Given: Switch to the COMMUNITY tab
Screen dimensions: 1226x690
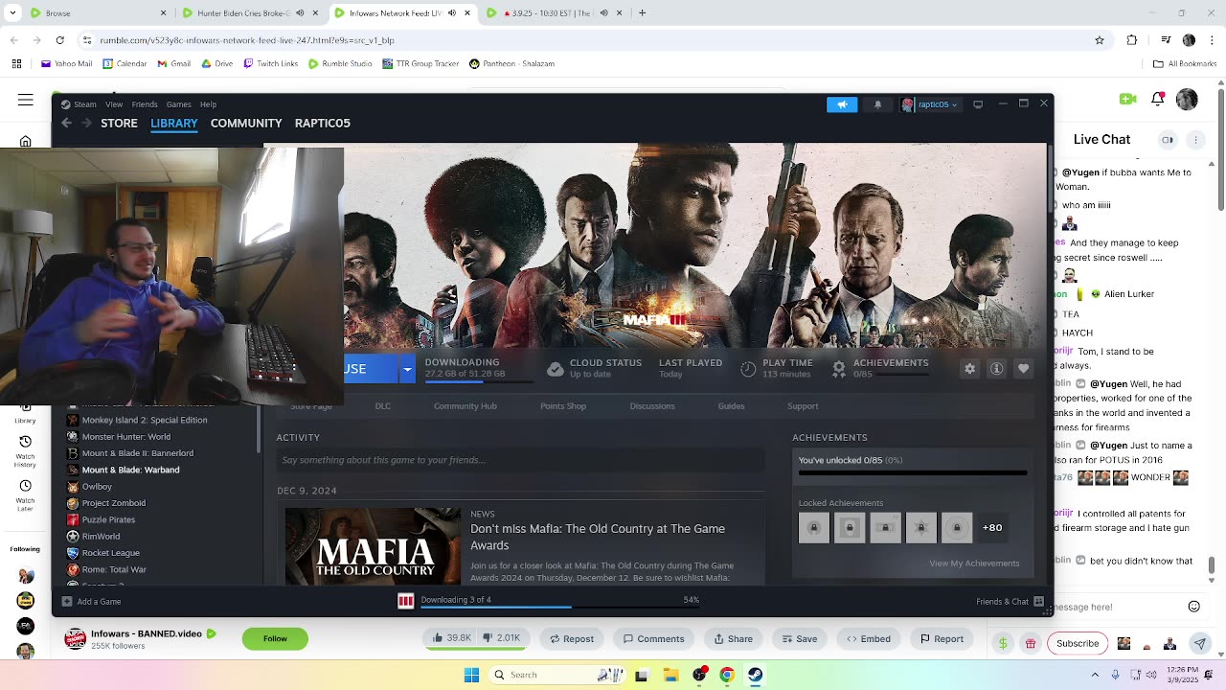Looking at the screenshot, I should tap(246, 123).
